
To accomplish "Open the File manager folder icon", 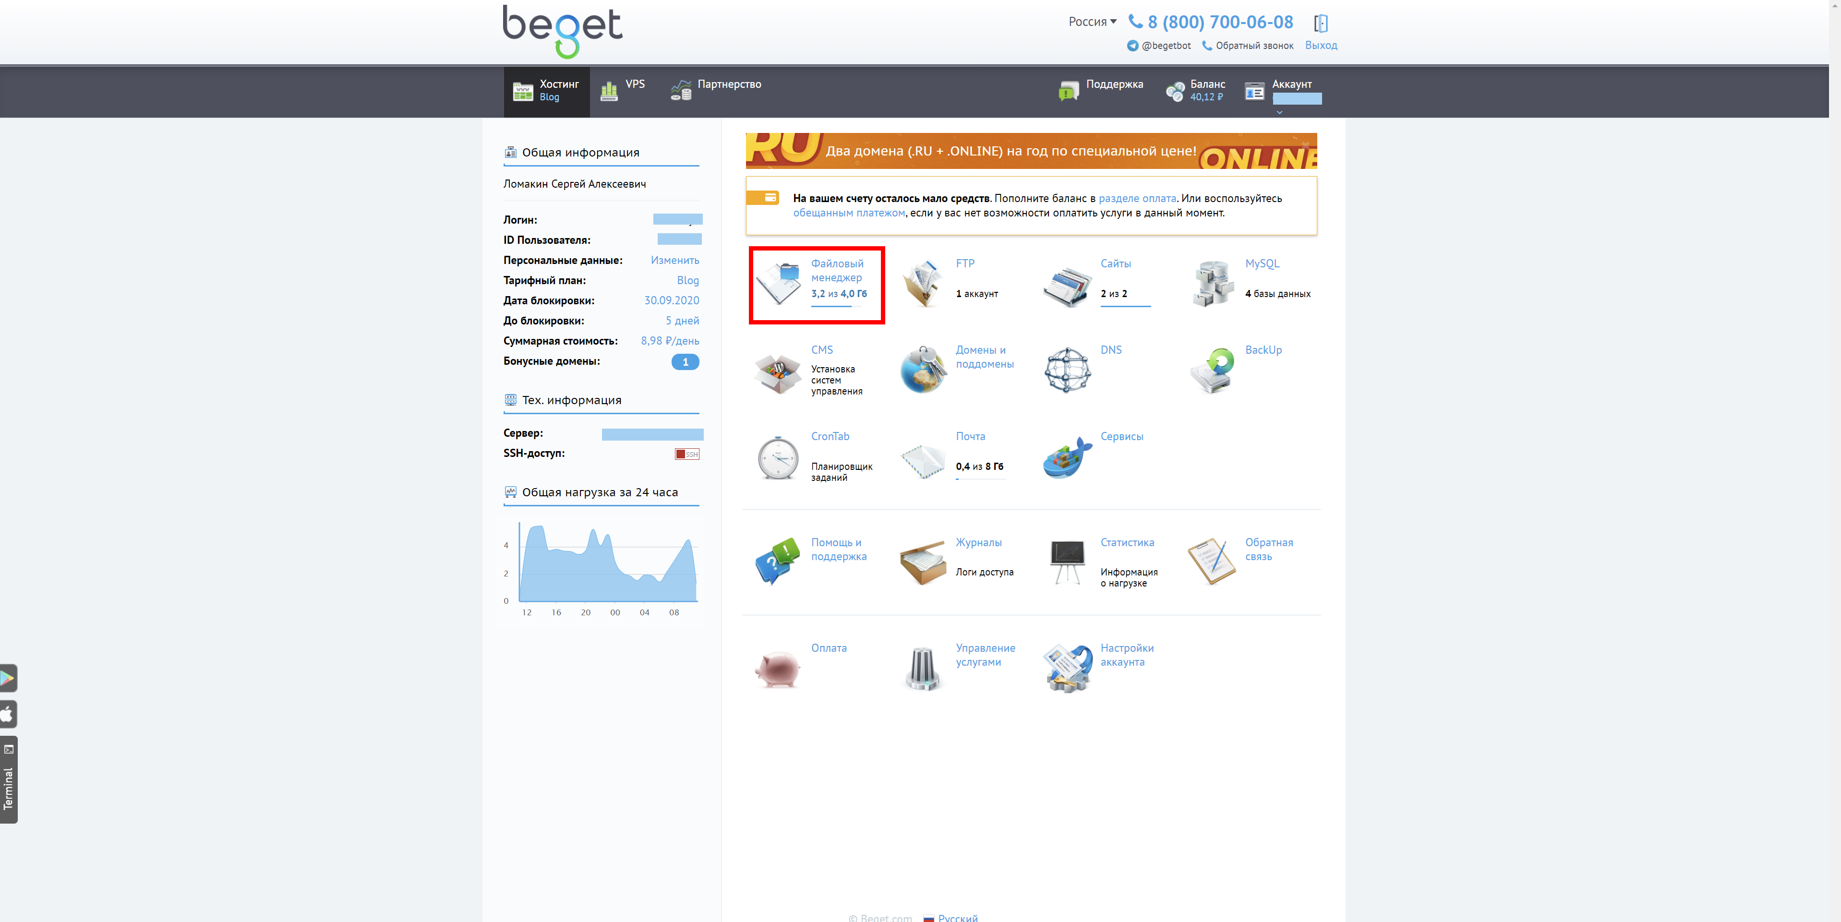I will tap(778, 283).
